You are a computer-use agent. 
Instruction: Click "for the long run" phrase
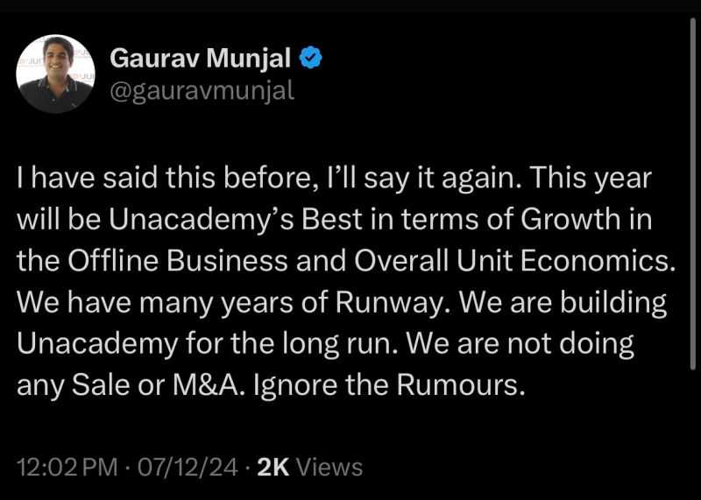pos(308,342)
